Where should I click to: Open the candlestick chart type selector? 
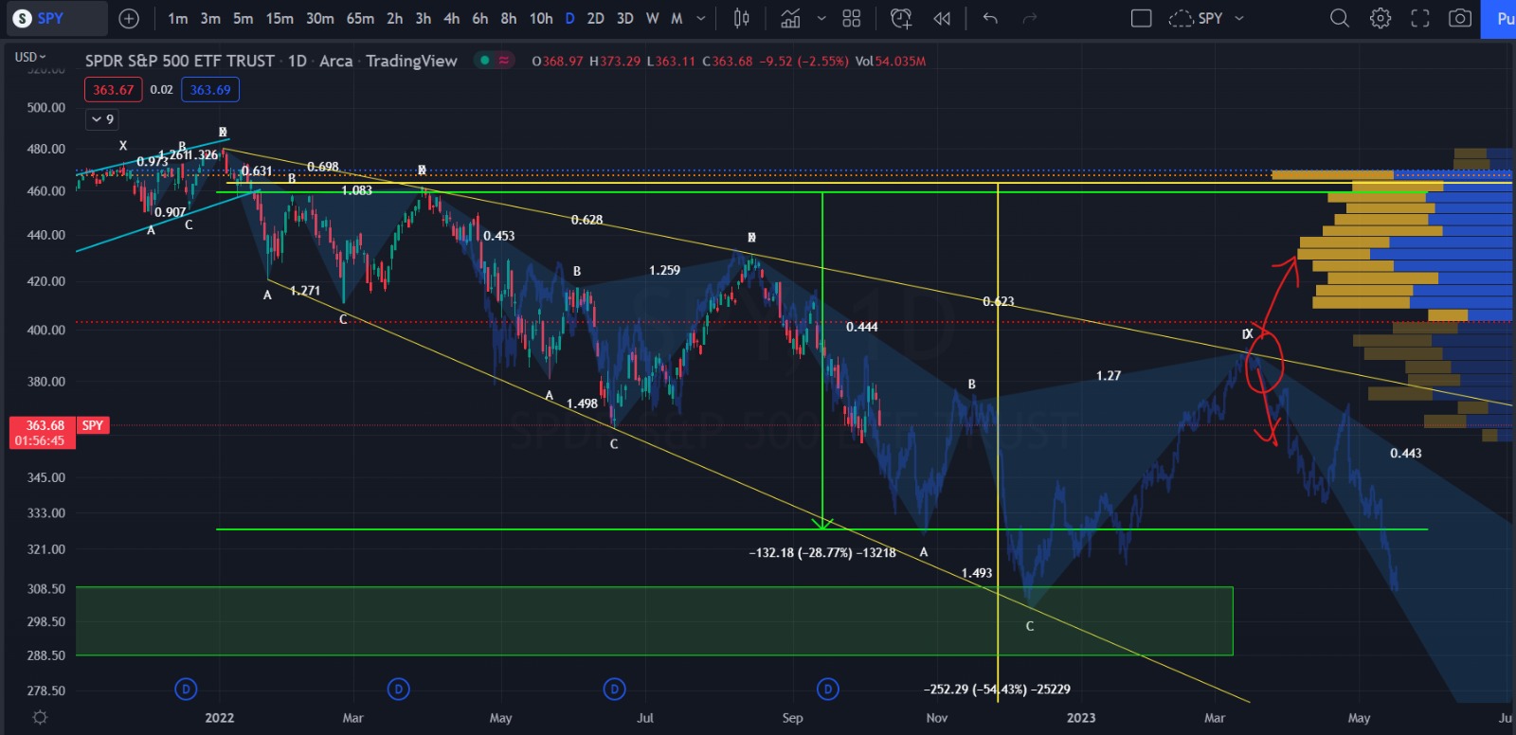tap(742, 18)
